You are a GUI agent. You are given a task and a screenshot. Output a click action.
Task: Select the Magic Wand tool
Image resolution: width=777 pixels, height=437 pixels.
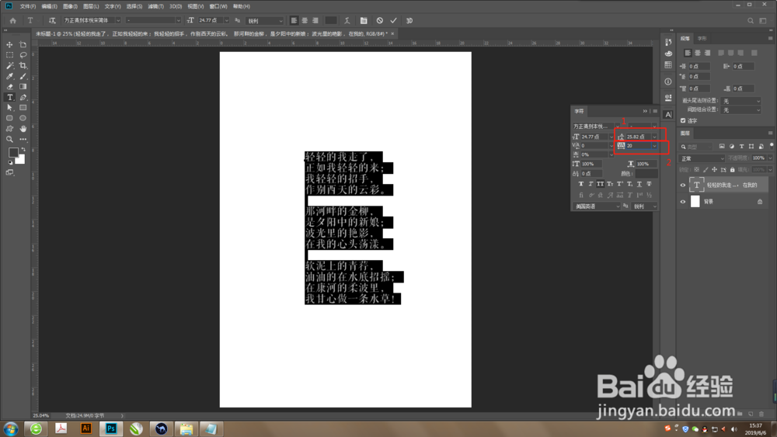[9, 65]
